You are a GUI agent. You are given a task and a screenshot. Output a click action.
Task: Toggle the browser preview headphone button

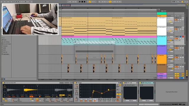4,79
